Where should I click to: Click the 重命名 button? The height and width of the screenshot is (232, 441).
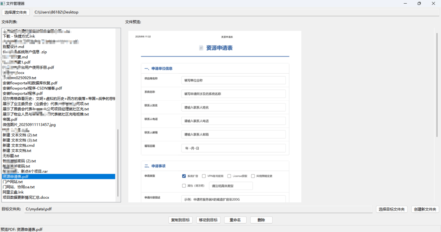[x=235, y=220]
